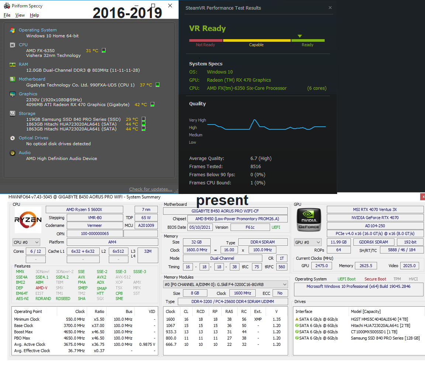Click the NVIDIA GeForce logo in HWiNFO
Viewport: 425px width, 368px height.
coord(309,220)
